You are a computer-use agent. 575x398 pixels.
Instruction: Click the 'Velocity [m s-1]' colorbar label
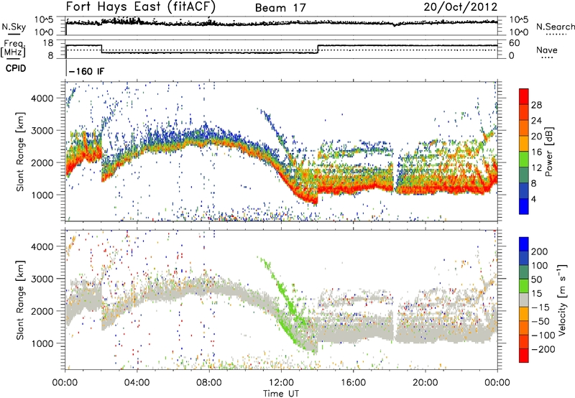562,300
